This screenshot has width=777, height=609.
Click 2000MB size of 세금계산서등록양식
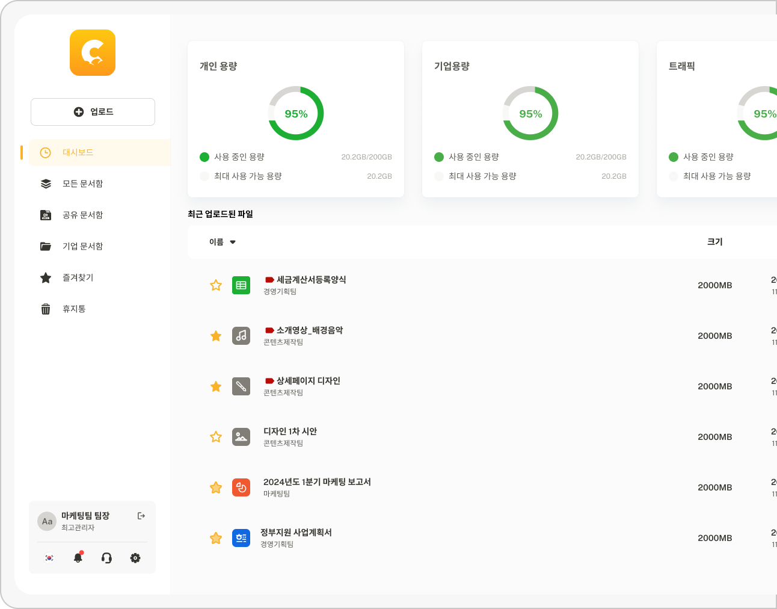[715, 285]
